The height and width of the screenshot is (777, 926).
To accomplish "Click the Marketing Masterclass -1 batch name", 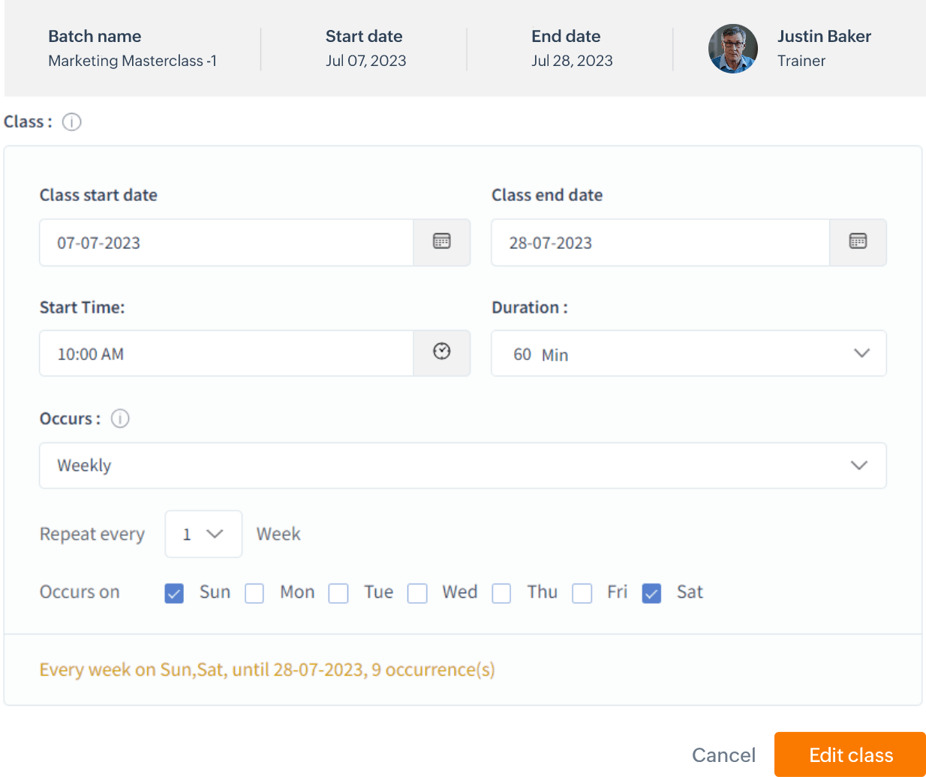I will pyautogui.click(x=132, y=61).
